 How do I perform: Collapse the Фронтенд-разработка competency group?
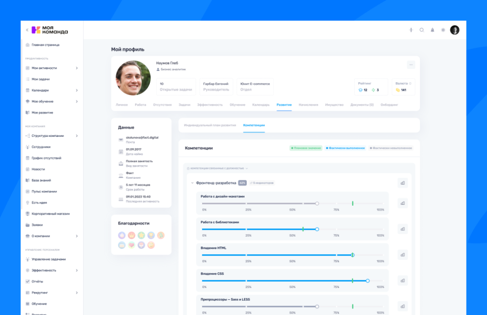(x=192, y=183)
